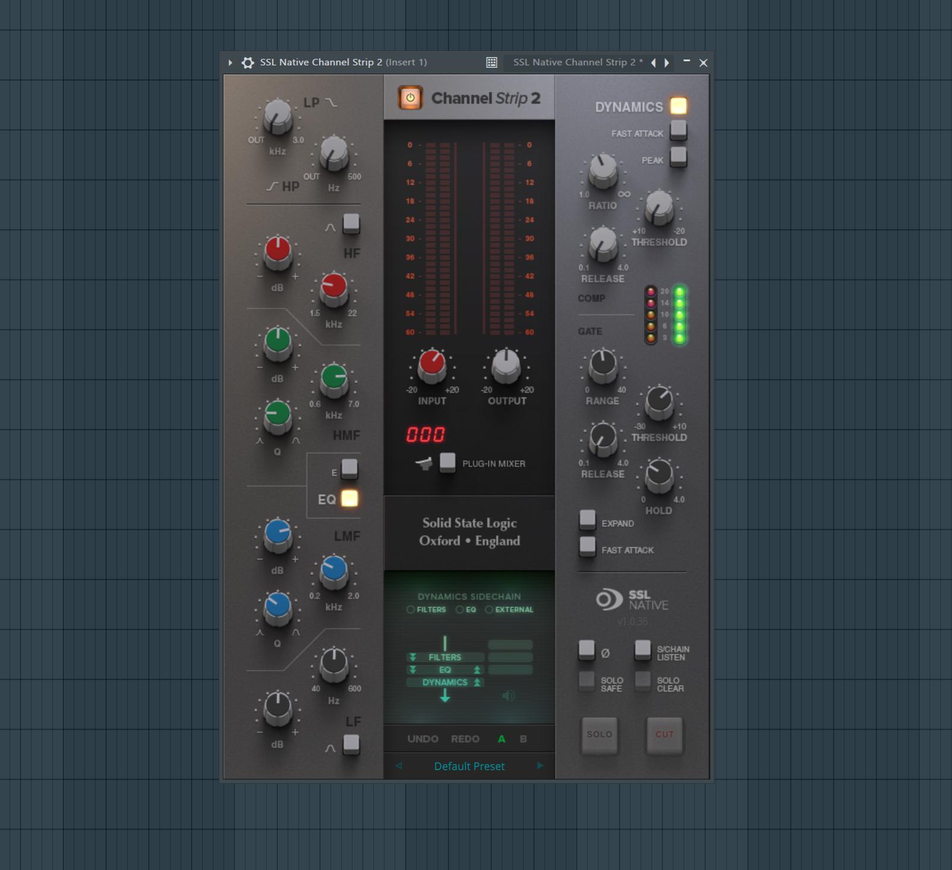Go to next preset arrow
The image size is (952, 870).
(x=540, y=766)
